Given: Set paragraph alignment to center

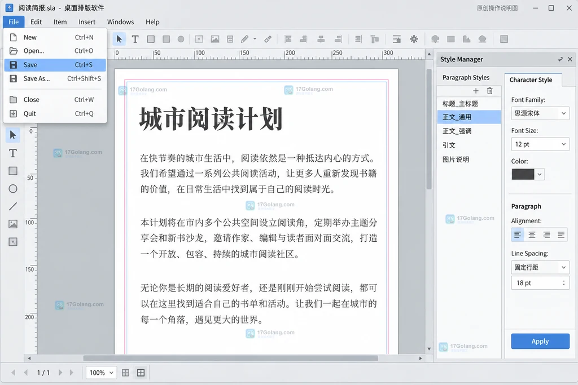Looking at the screenshot, I should [x=532, y=234].
